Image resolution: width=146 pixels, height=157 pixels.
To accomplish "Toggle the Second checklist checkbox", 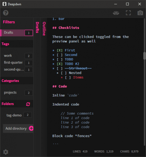I will click(x=59, y=55).
